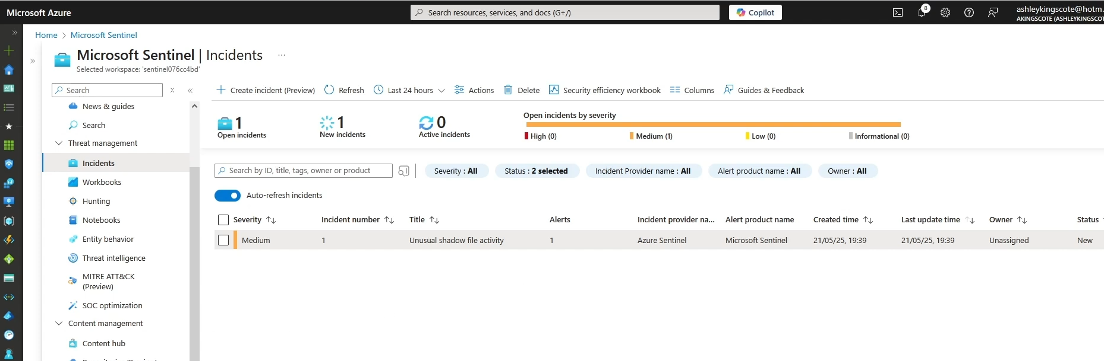The width and height of the screenshot is (1104, 361).
Task: Check the Unusual shadow file activity row checkbox
Action: (223, 240)
